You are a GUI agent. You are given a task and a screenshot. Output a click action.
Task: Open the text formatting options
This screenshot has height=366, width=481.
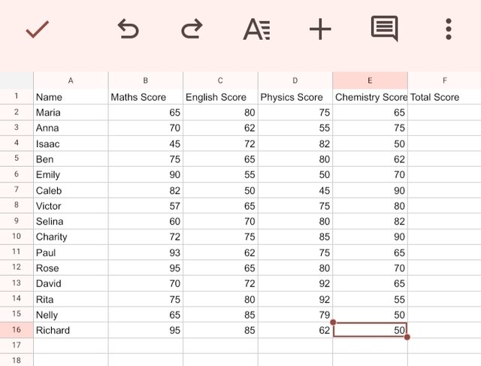click(x=256, y=30)
